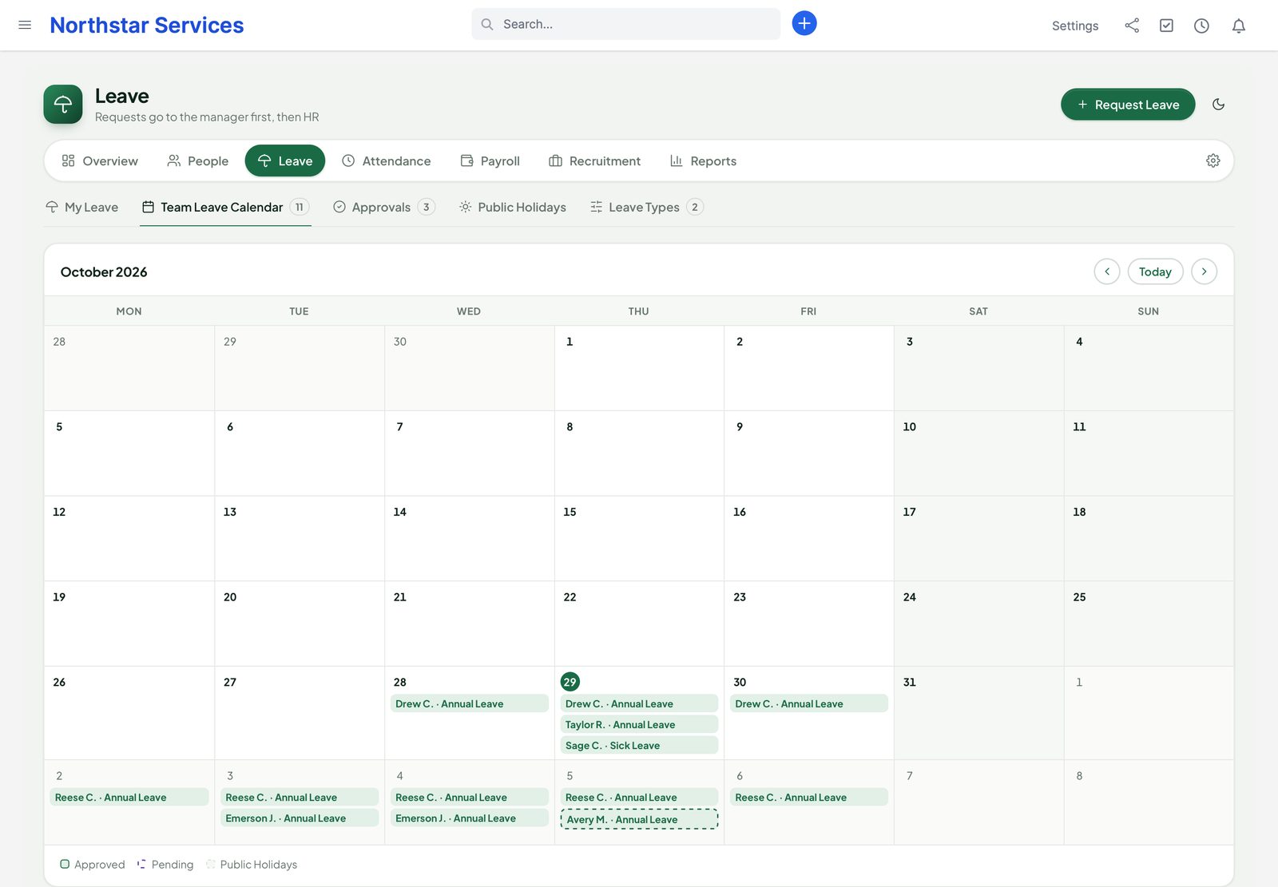Switch to Payroll tab
The width and height of the screenshot is (1278, 887).
click(x=490, y=160)
